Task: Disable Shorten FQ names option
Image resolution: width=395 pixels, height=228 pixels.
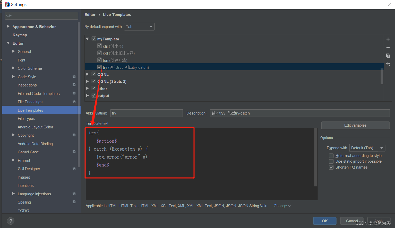Action: coord(331,167)
